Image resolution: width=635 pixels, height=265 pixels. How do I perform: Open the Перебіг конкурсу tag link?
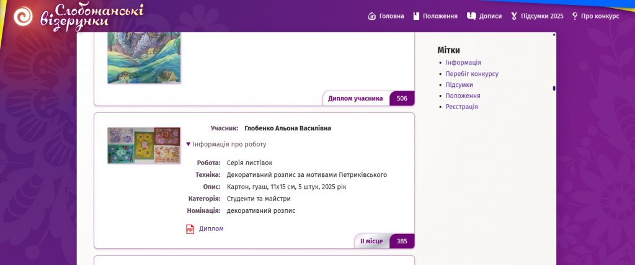coord(472,74)
